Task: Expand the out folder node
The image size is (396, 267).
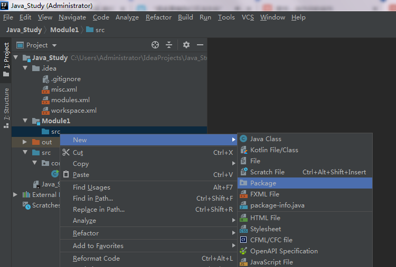Action: click(25, 142)
